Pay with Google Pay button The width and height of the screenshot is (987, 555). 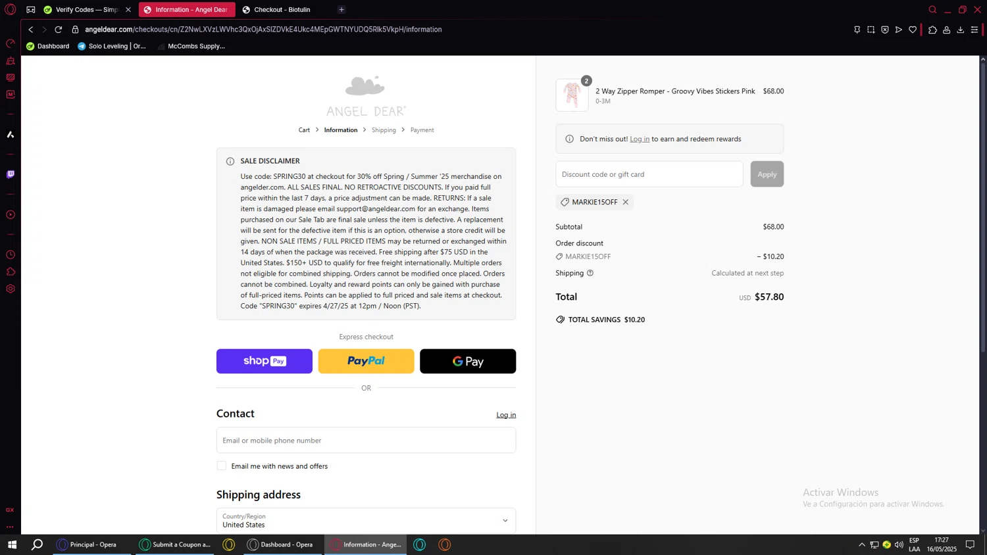click(468, 361)
